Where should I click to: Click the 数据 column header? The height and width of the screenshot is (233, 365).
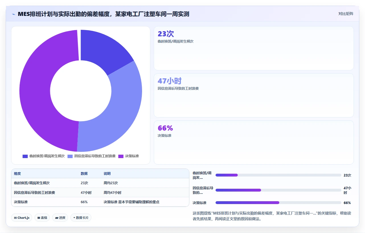pyautogui.click(x=84, y=174)
